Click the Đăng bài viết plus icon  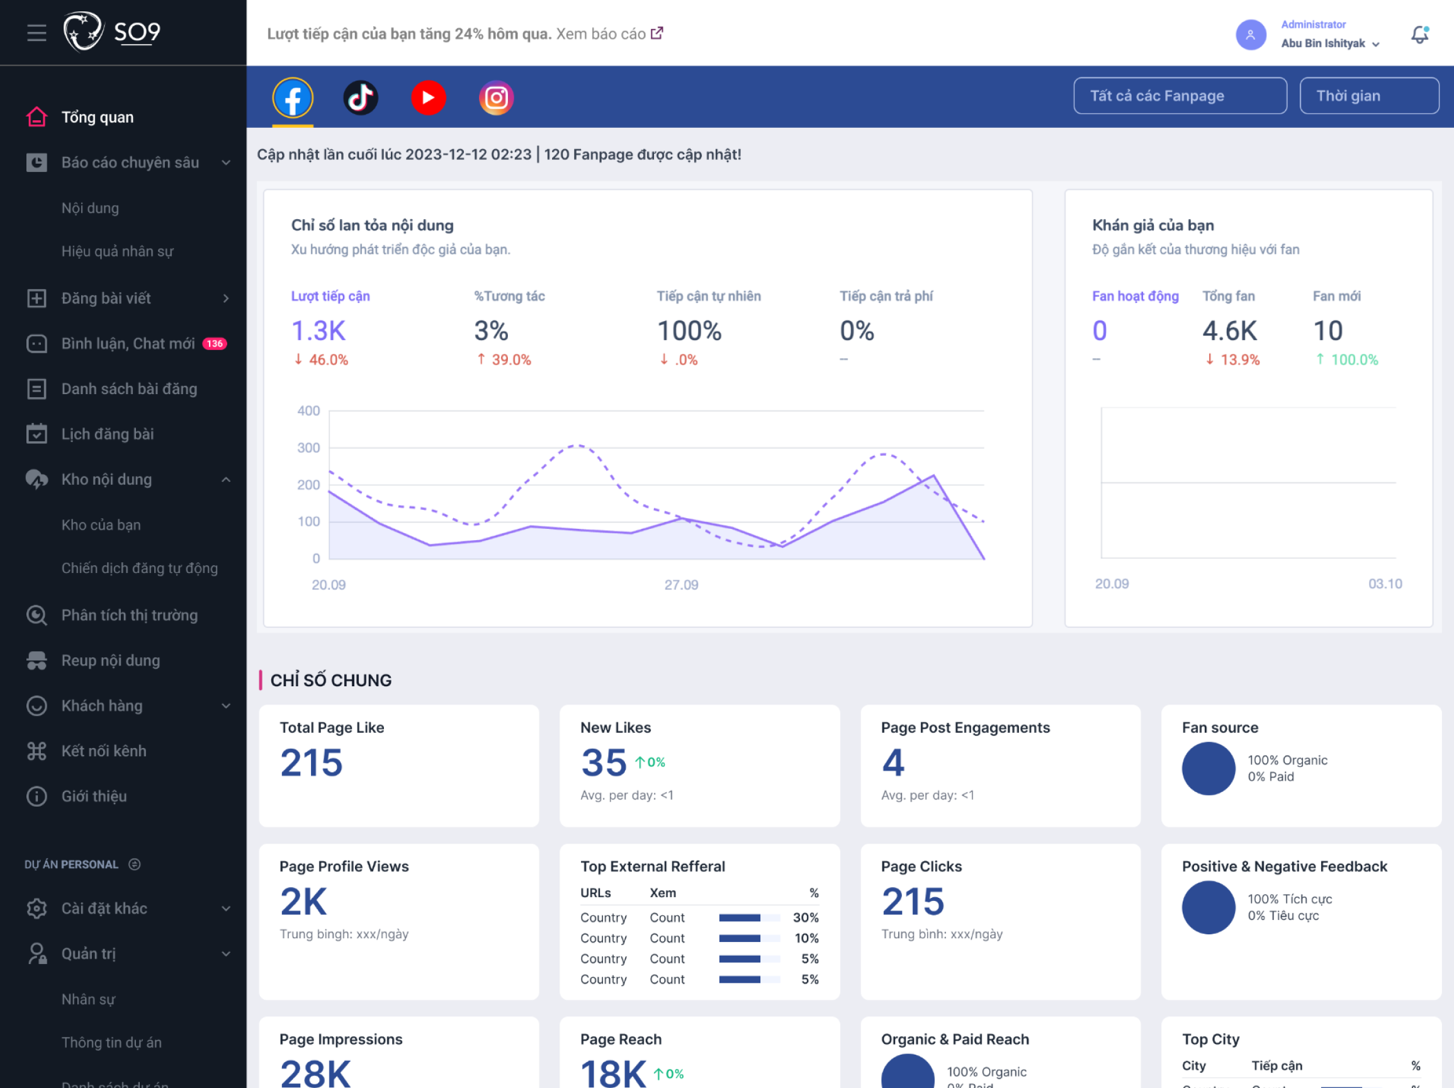click(x=37, y=298)
